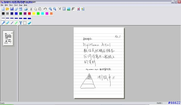This screenshot has width=181, height=105.
Task: Paste using the clipboard icon
Action: point(40,9)
